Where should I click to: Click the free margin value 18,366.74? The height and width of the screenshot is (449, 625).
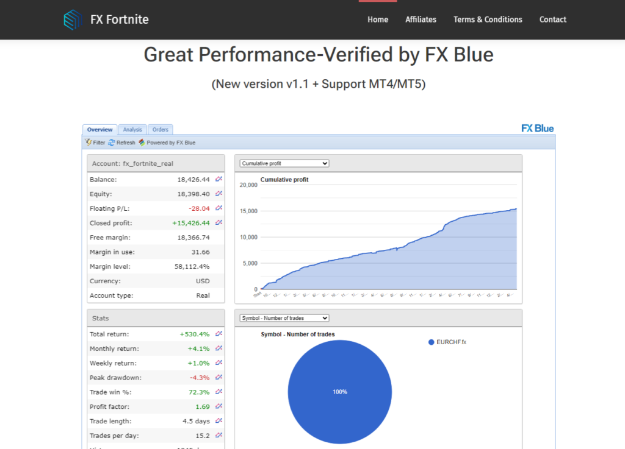pyautogui.click(x=193, y=238)
